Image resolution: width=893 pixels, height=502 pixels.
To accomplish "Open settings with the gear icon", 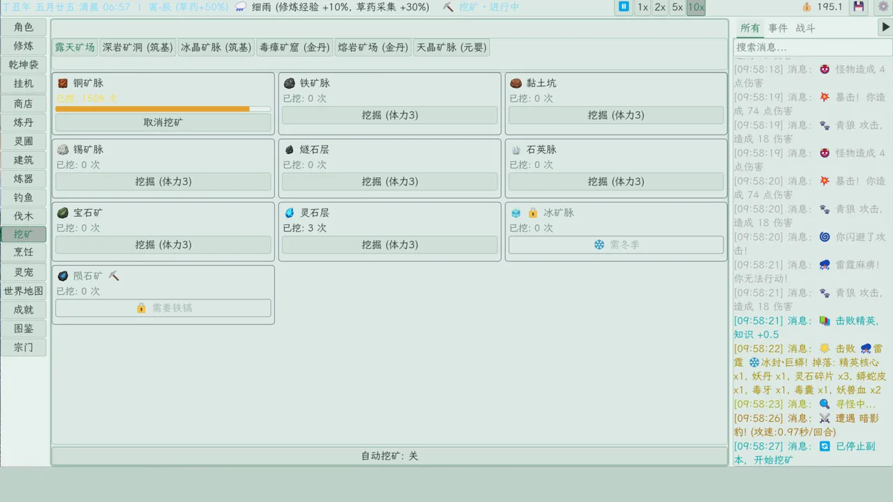I will (882, 7).
